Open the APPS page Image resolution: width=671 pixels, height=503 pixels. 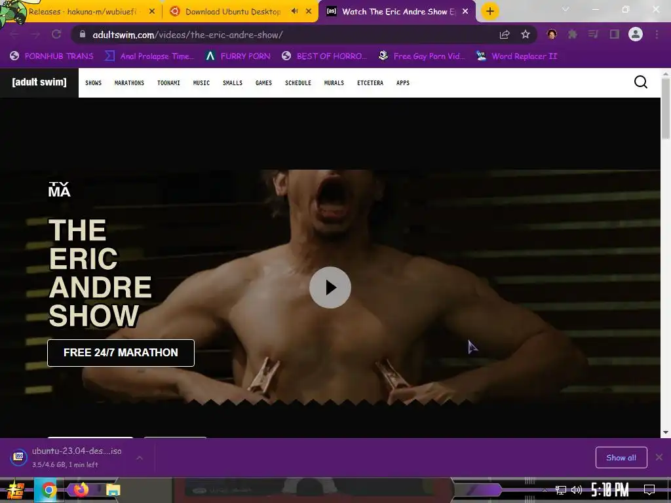403,83
